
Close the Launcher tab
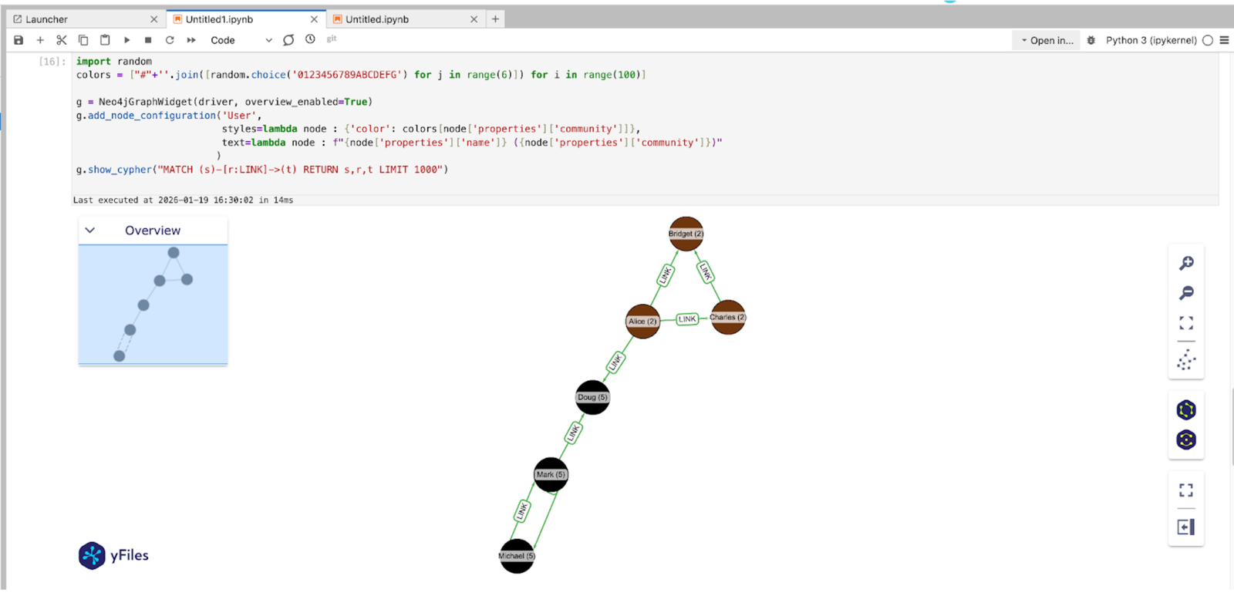click(x=153, y=19)
